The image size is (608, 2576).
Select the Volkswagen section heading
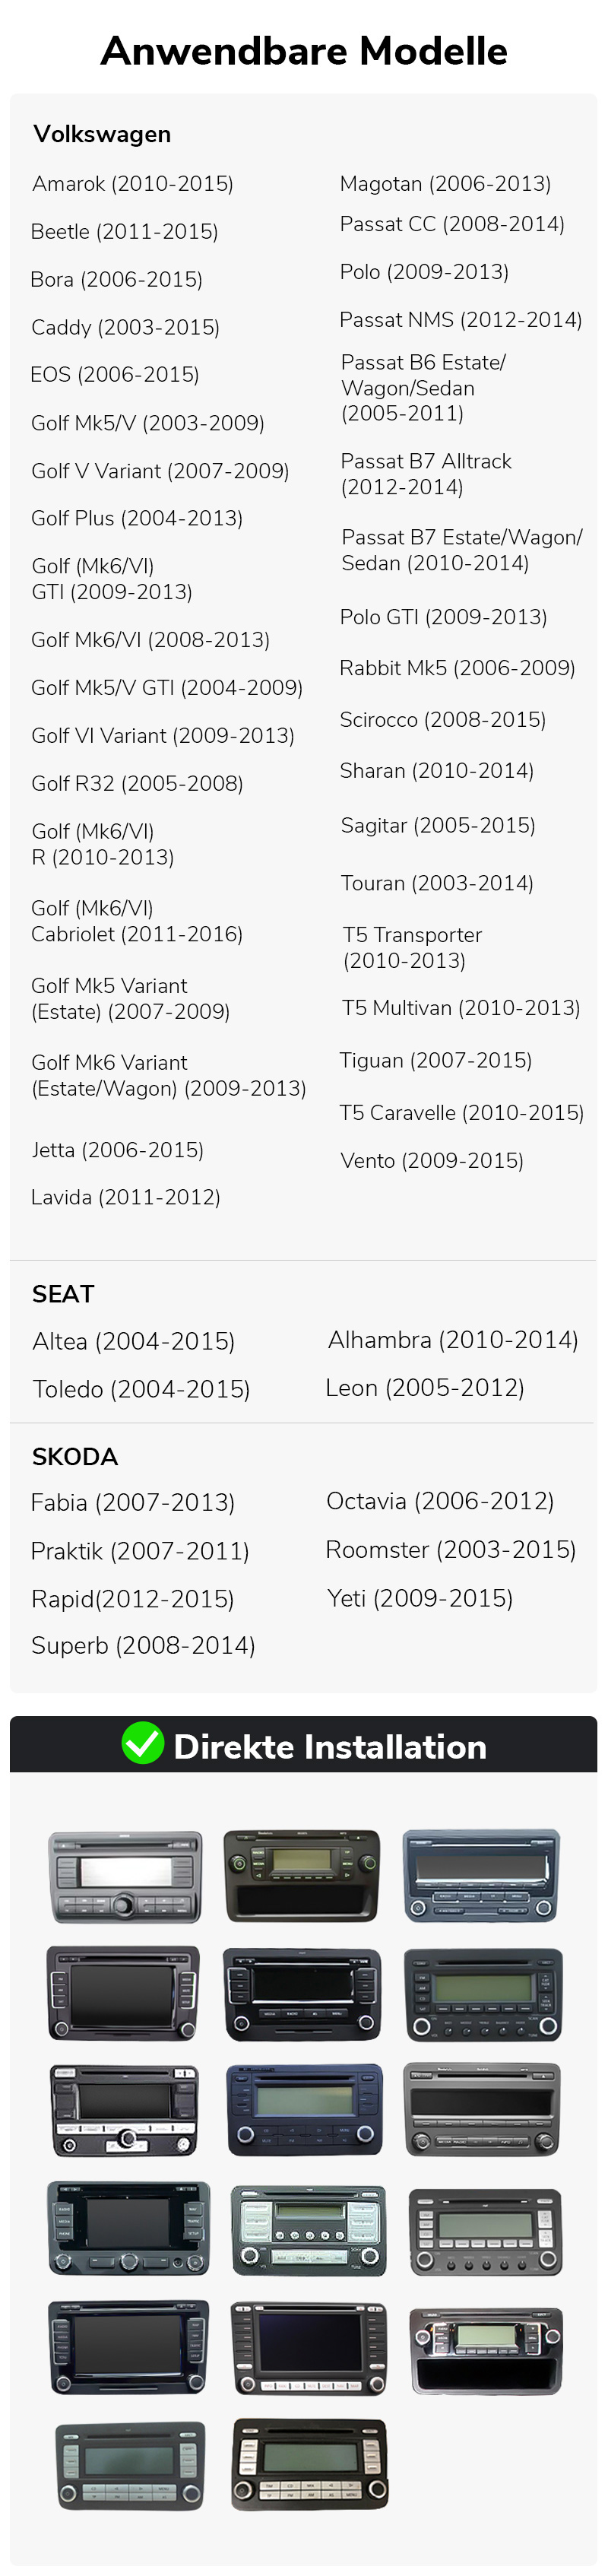click(x=102, y=134)
